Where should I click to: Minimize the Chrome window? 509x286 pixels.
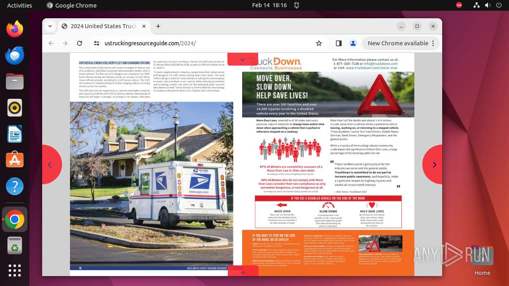401,26
